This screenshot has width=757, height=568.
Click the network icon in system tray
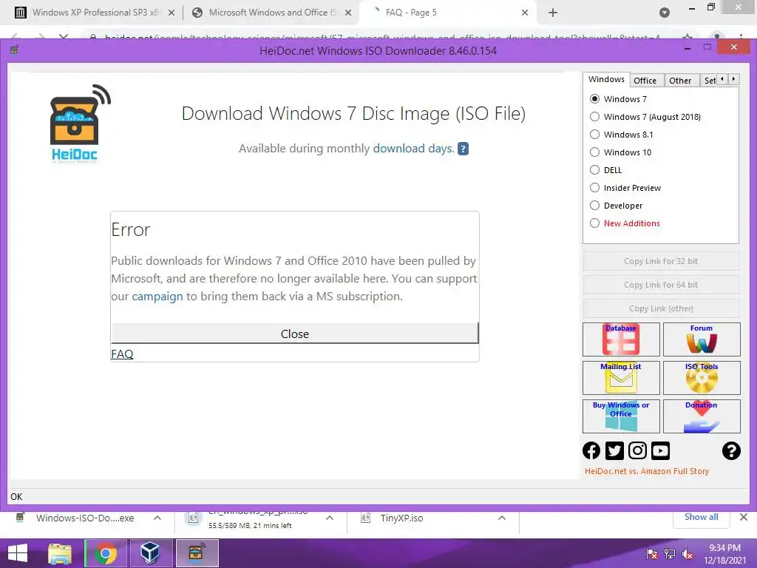tap(669, 554)
